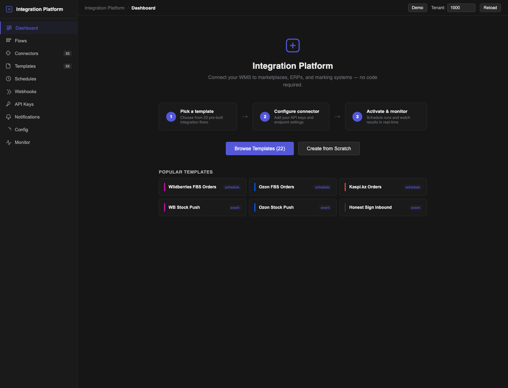Viewport: 508px width, 388px height.
Task: Open the WB Stock Push template card
Action: click(x=202, y=207)
